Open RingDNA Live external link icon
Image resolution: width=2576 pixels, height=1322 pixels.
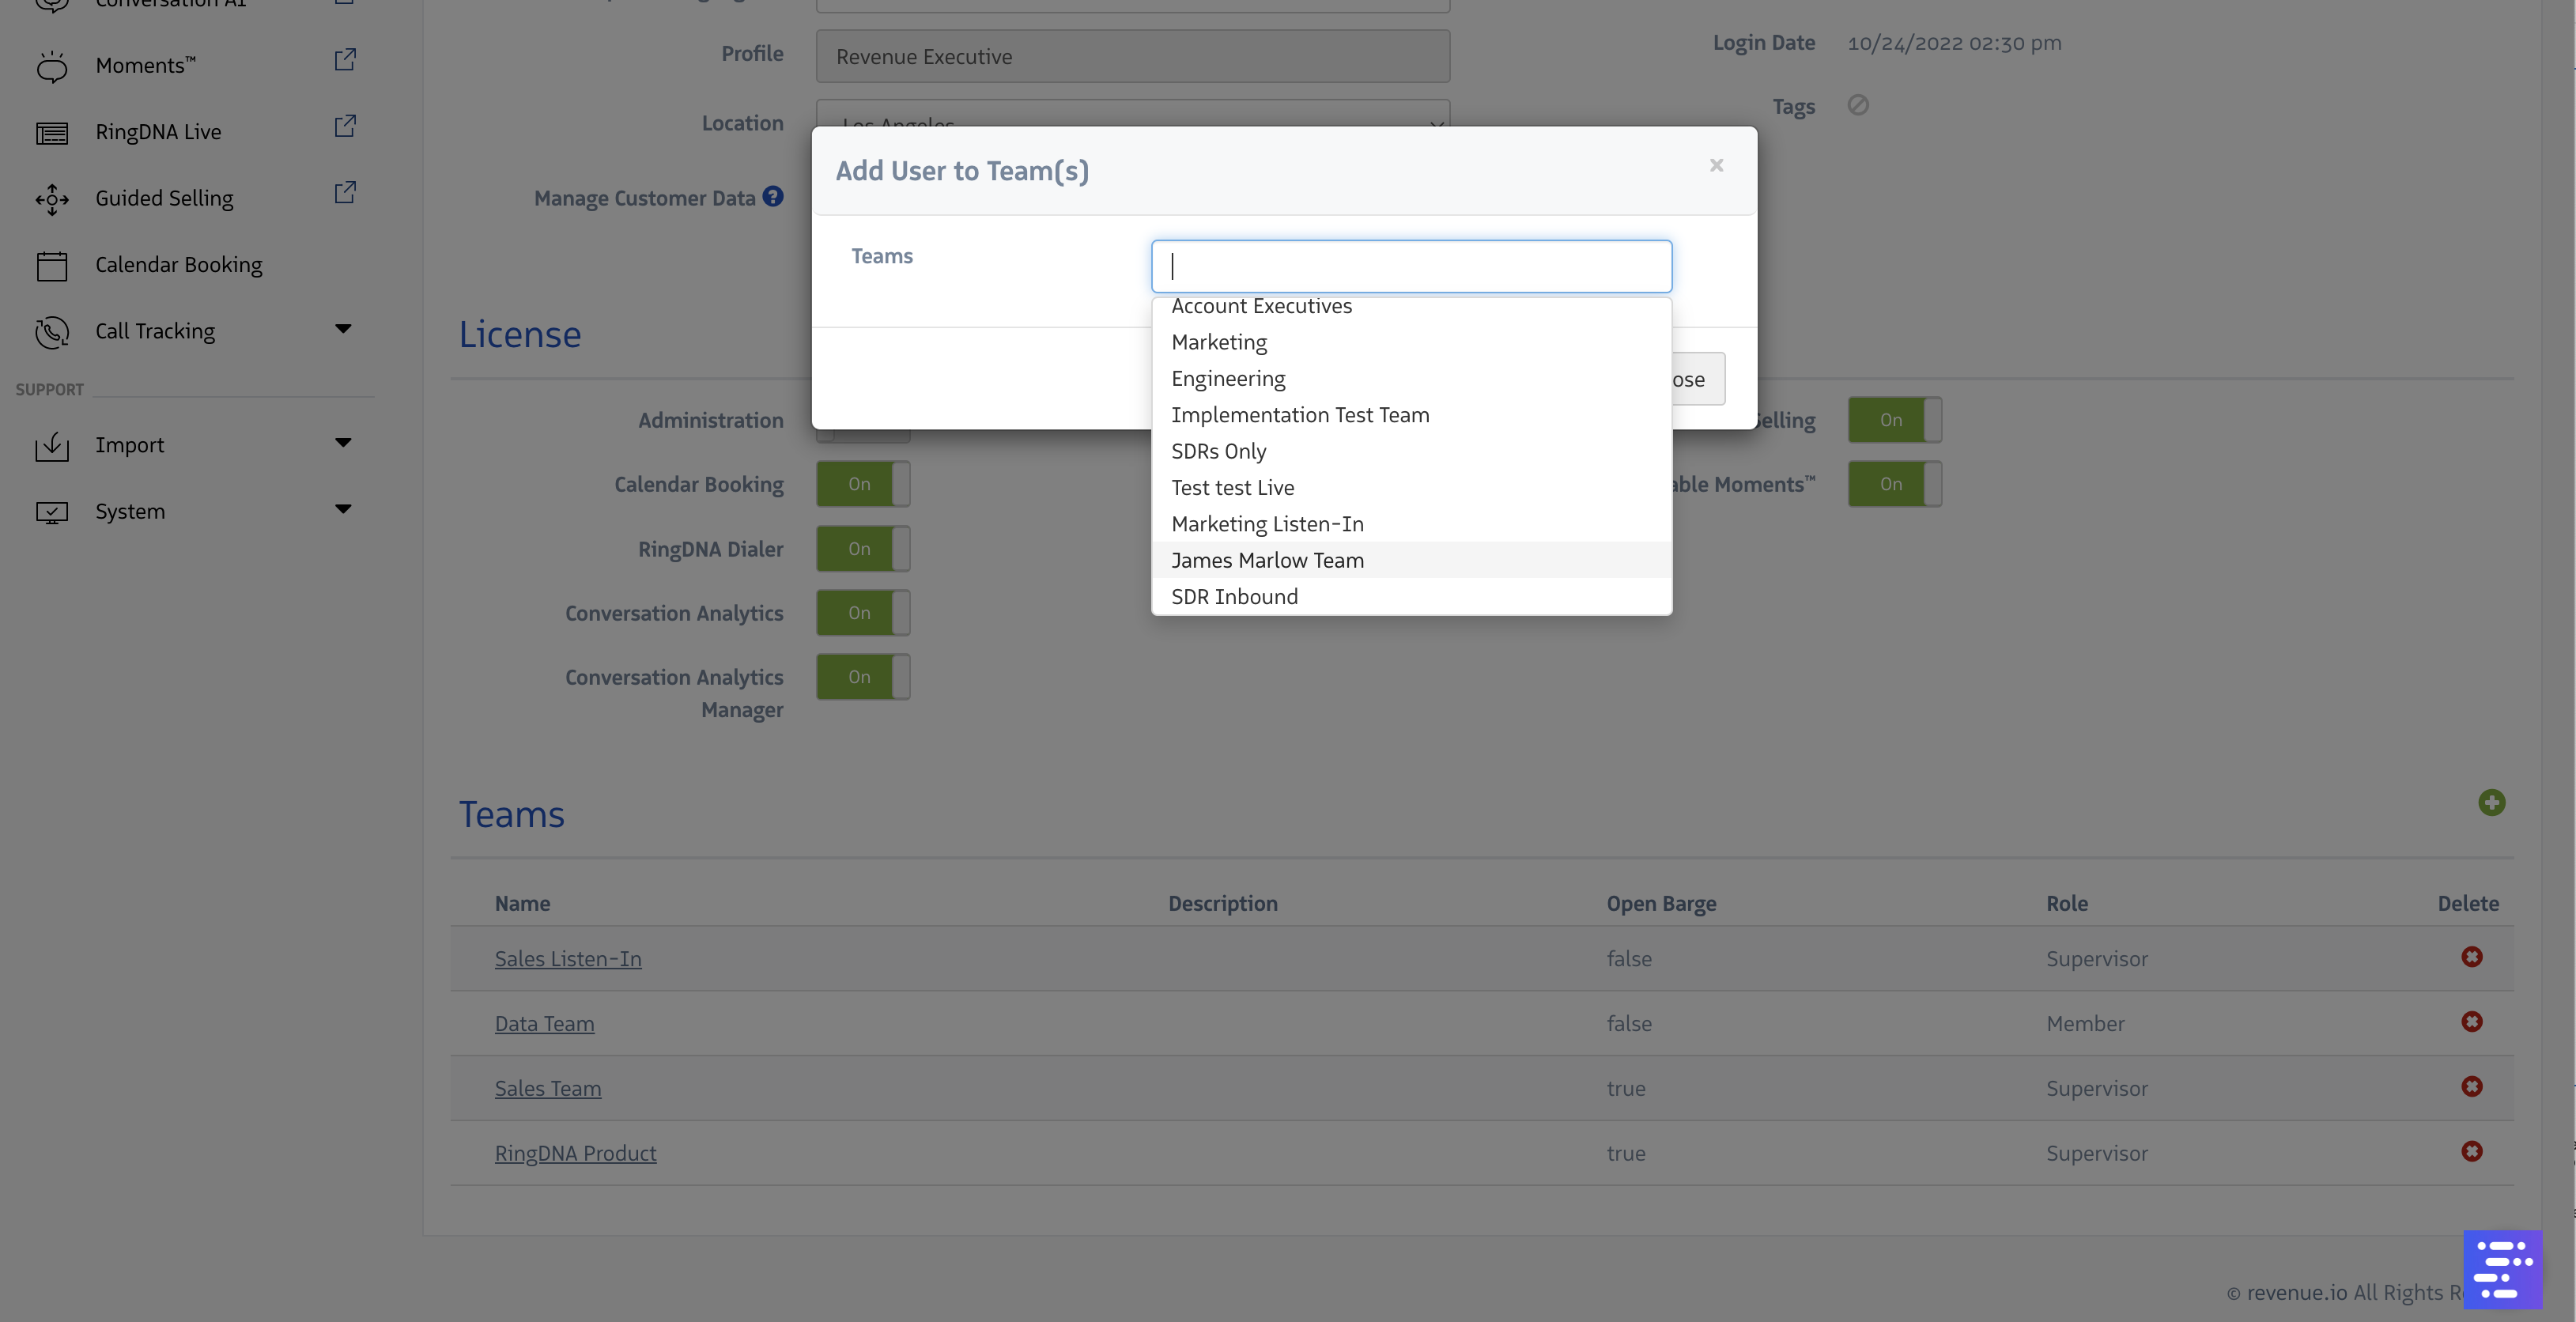click(x=345, y=126)
